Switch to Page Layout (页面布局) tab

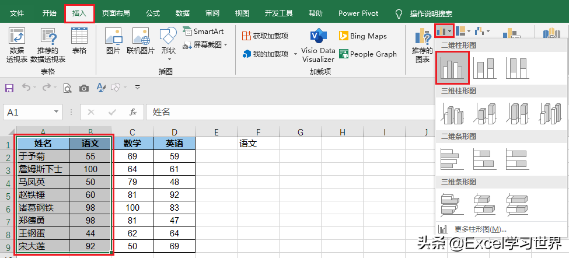click(x=116, y=13)
